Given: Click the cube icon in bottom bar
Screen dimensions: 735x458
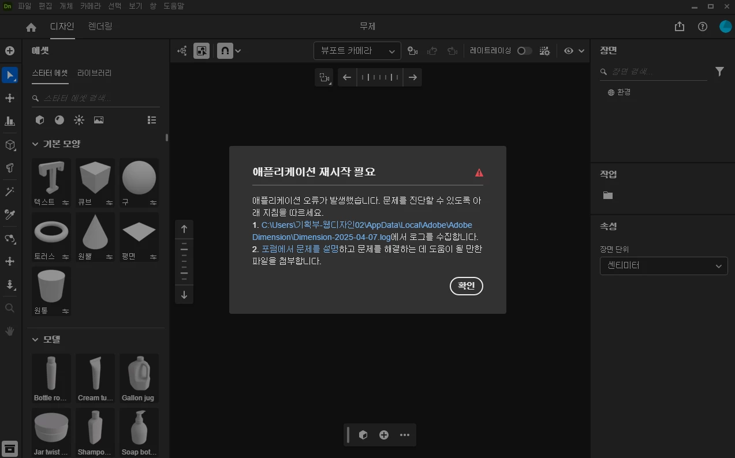Looking at the screenshot, I should pyautogui.click(x=363, y=435).
